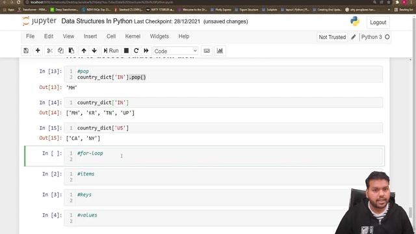Click the Jupyter logo
Screen dimensions: 416x234
[39, 21]
